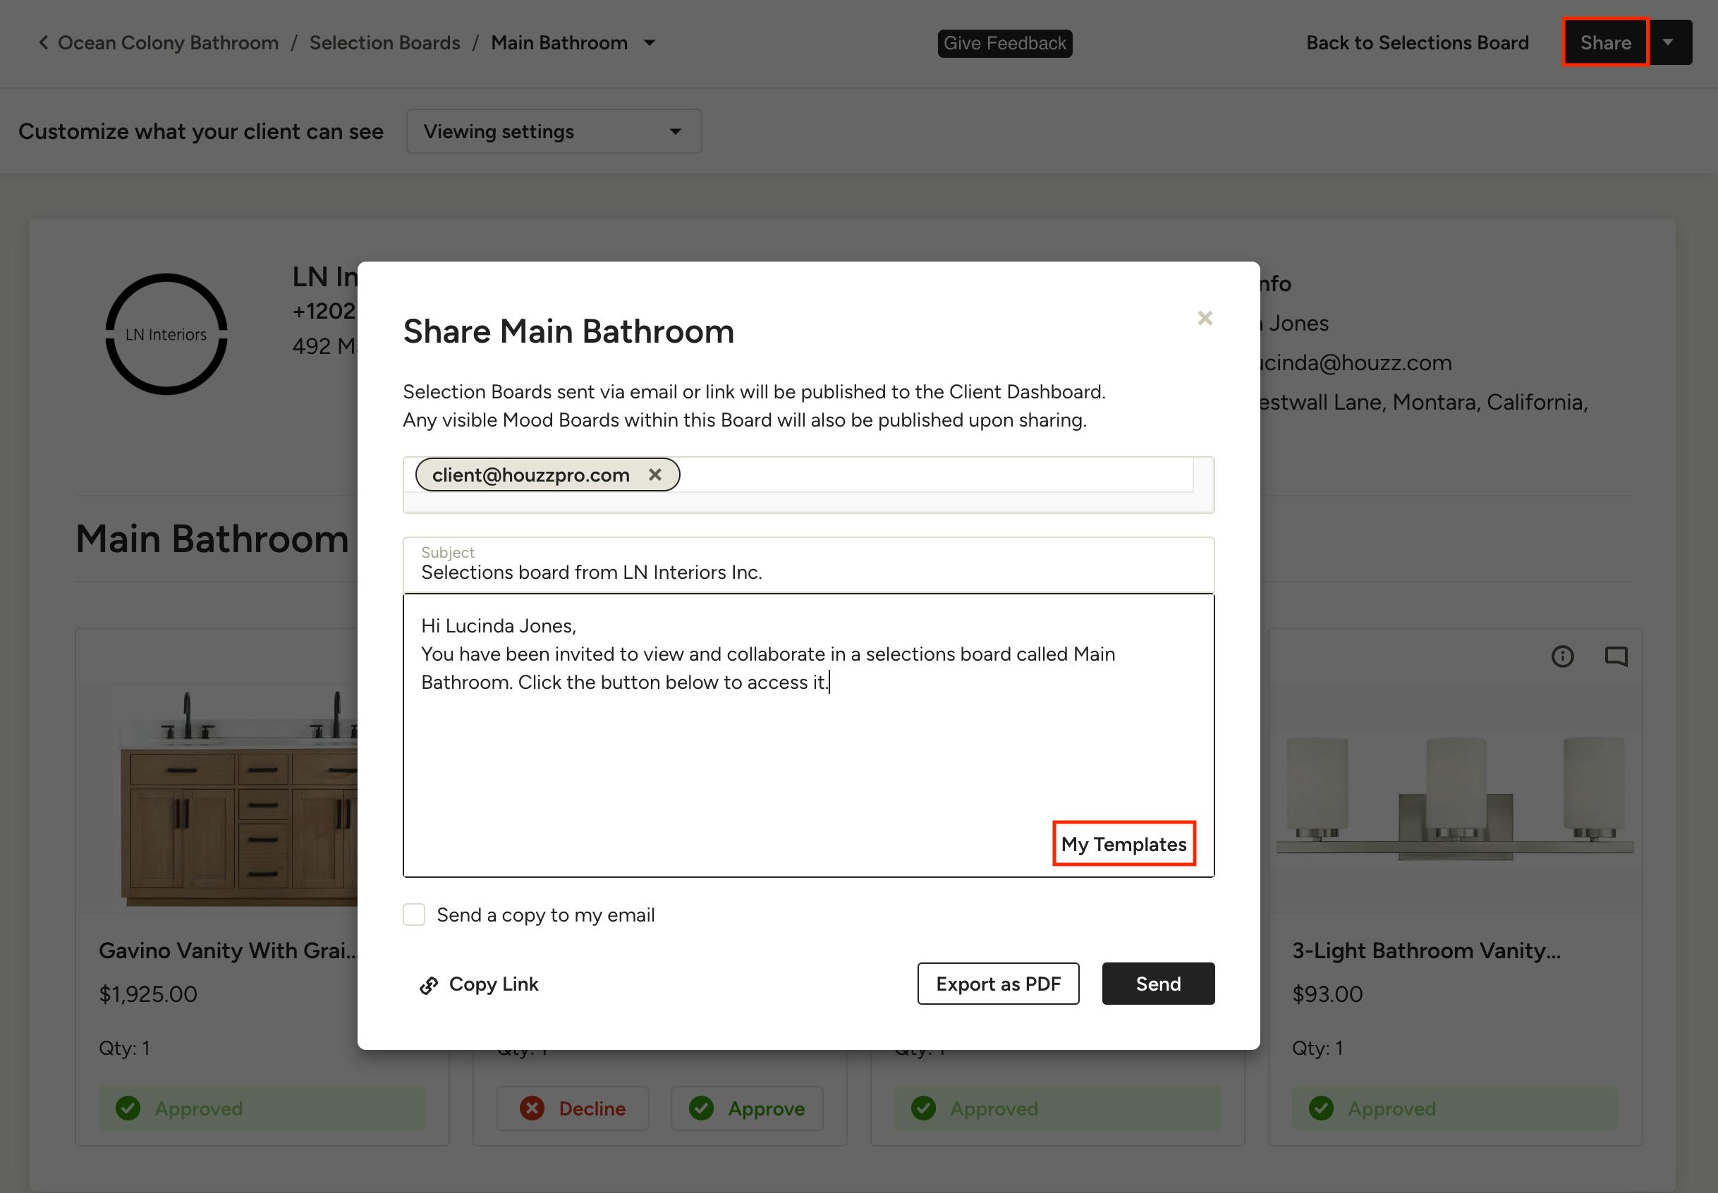
Task: Click the Main Bathroom board heading
Action: tap(212, 538)
